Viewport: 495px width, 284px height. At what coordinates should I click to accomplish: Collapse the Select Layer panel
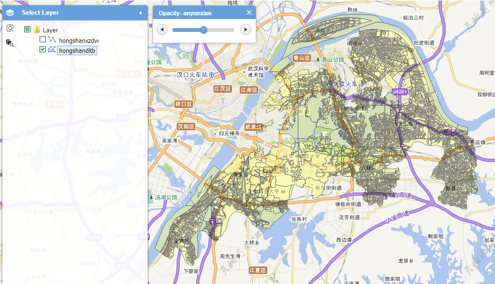141,13
